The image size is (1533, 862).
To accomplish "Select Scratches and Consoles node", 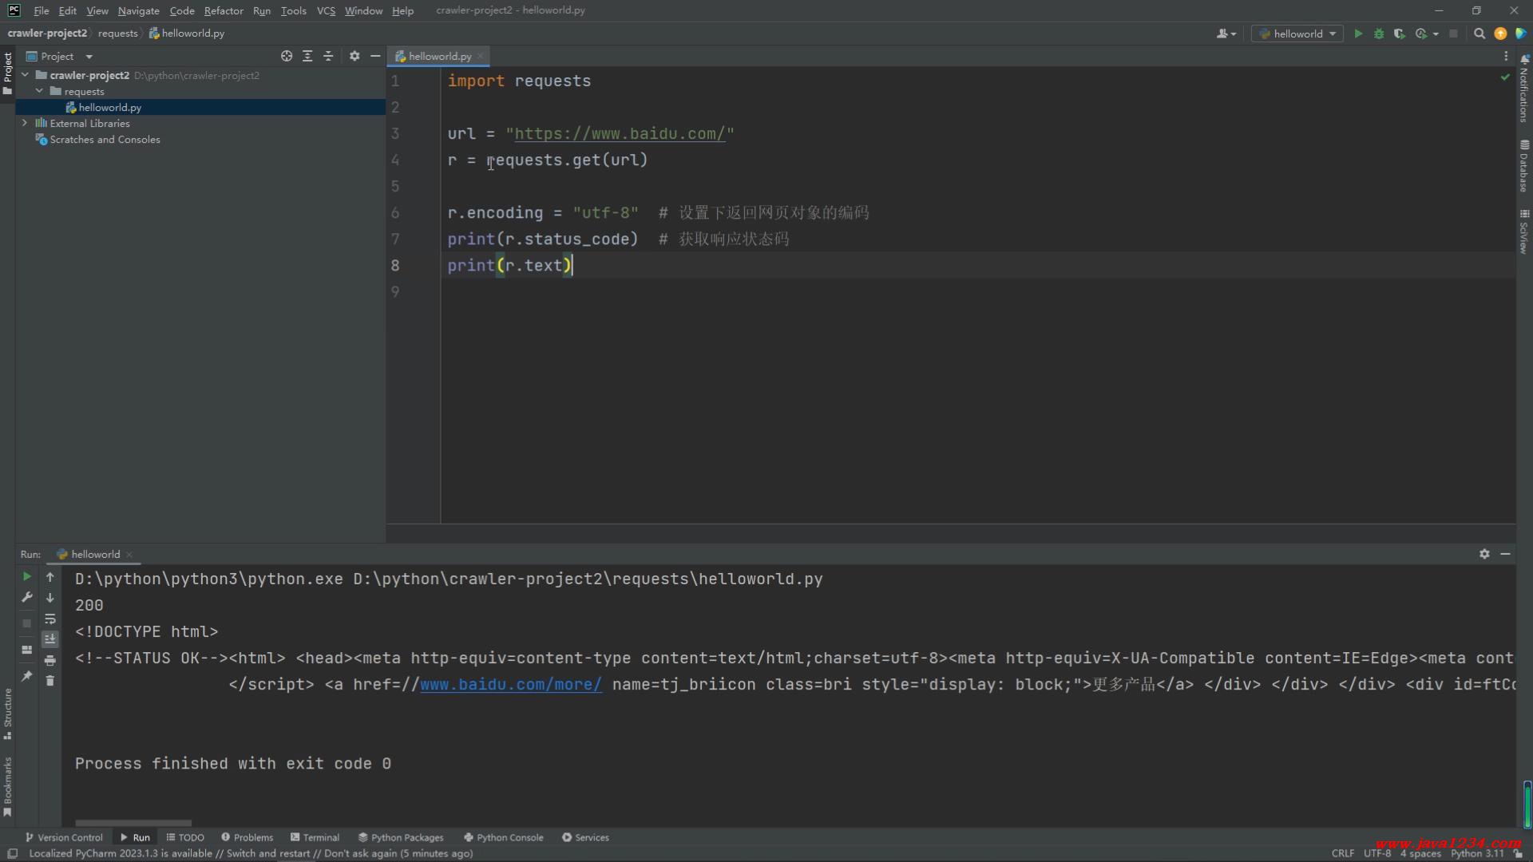I will [x=97, y=139].
